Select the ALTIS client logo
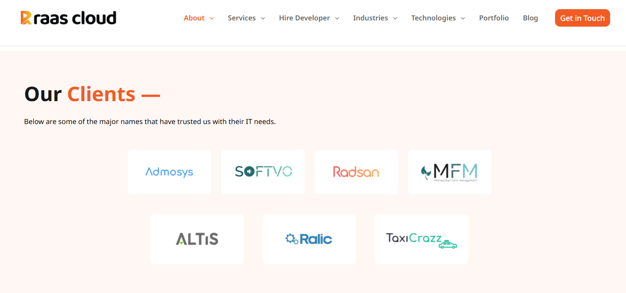 (197, 239)
